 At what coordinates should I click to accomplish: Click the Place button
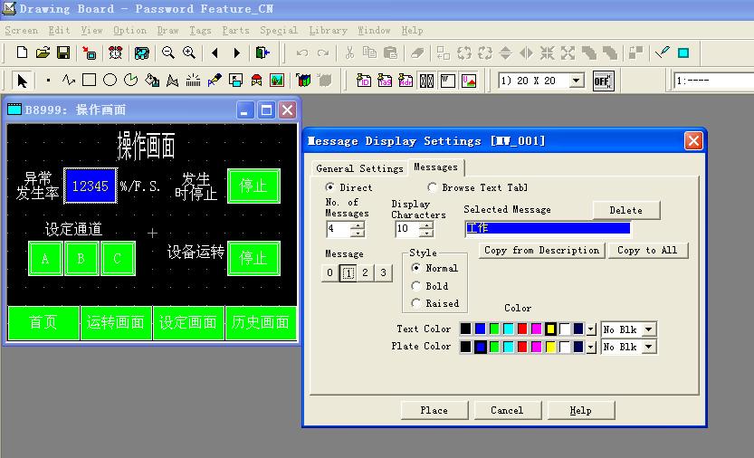434,410
